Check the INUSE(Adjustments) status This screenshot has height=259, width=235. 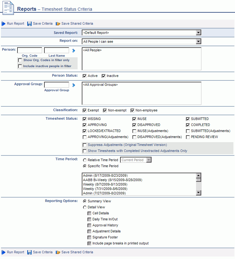[x=134, y=131]
